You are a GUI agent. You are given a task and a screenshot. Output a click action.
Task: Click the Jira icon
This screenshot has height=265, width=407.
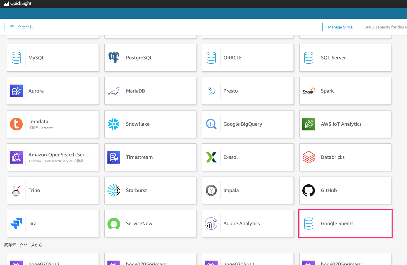[16, 224]
